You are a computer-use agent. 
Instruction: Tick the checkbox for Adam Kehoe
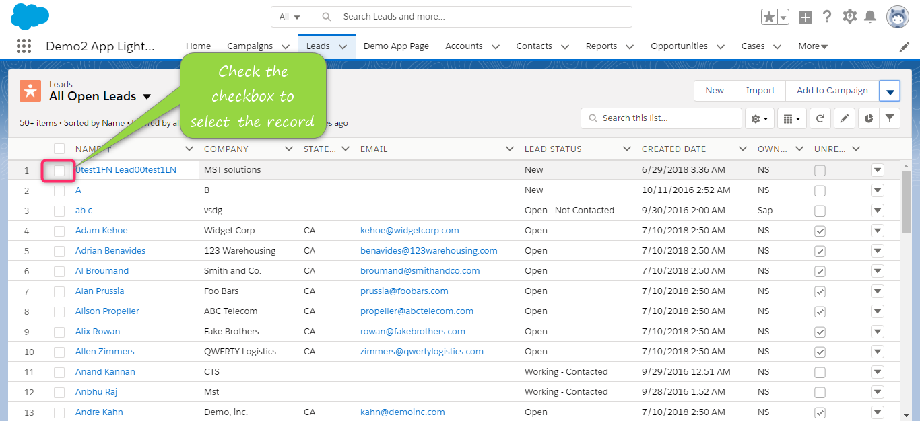coord(59,231)
